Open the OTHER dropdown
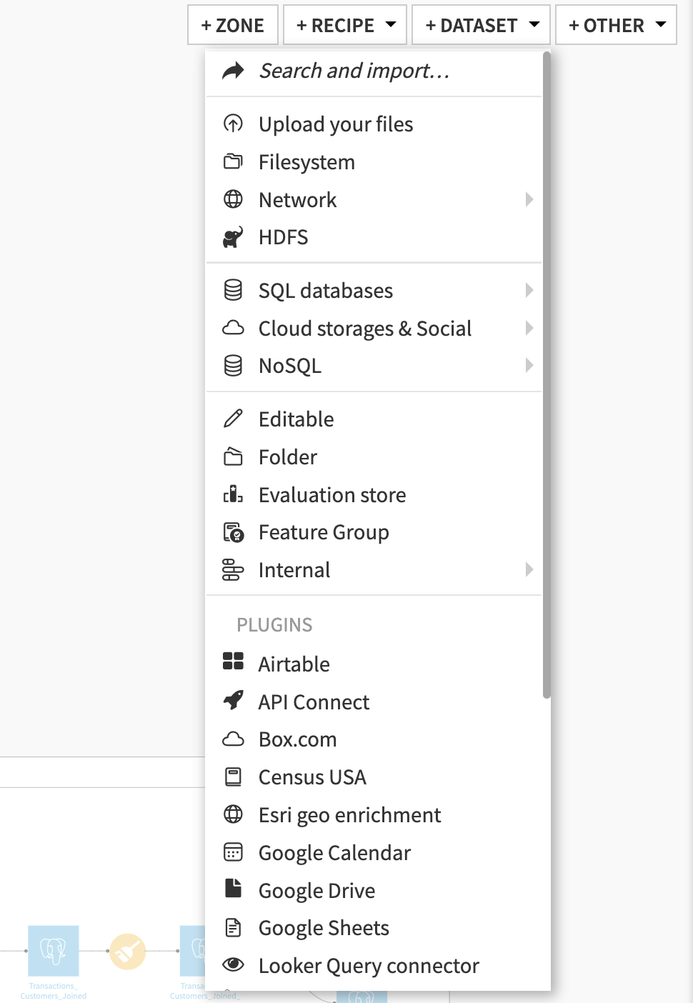This screenshot has height=1003, width=693. point(615,24)
